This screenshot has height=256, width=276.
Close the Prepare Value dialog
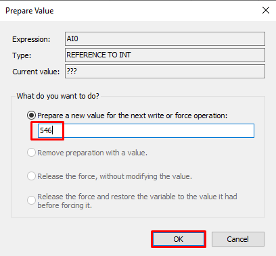[266, 10]
